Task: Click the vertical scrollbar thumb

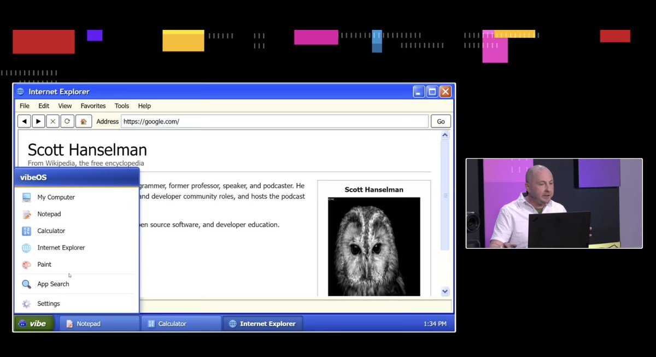Action: point(445,195)
